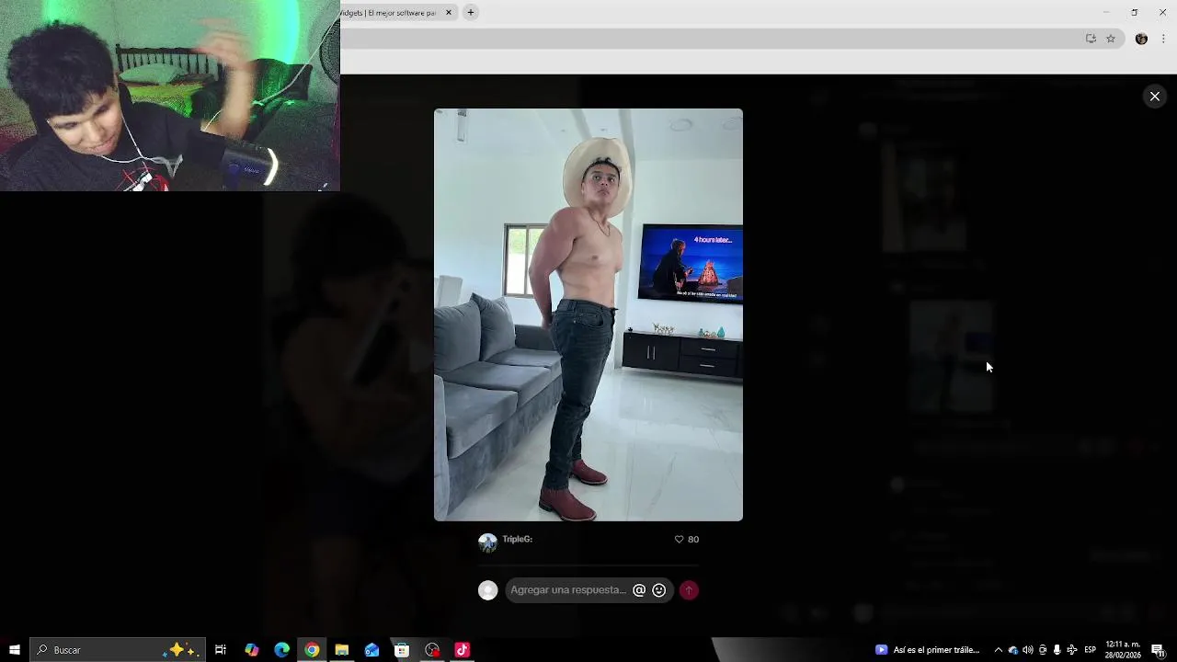1177x662 pixels.
Task: Open a new Chrome tab
Action: coord(471,13)
